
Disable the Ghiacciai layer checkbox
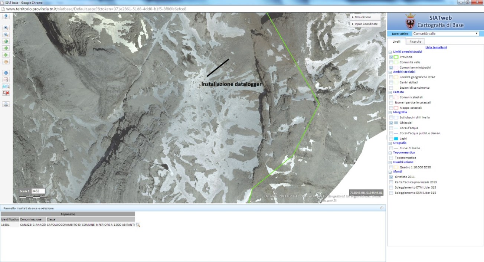click(391, 122)
